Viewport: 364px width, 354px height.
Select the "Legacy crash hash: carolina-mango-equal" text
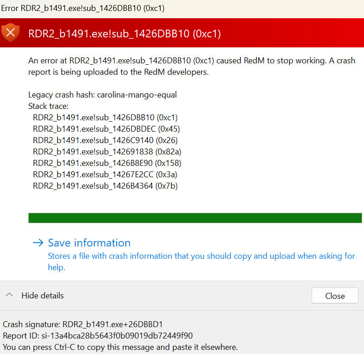click(103, 95)
